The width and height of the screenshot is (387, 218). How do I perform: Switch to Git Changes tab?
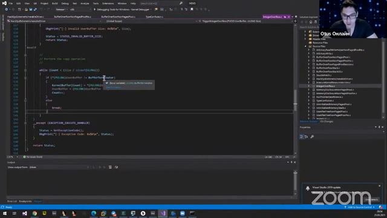click(327, 122)
